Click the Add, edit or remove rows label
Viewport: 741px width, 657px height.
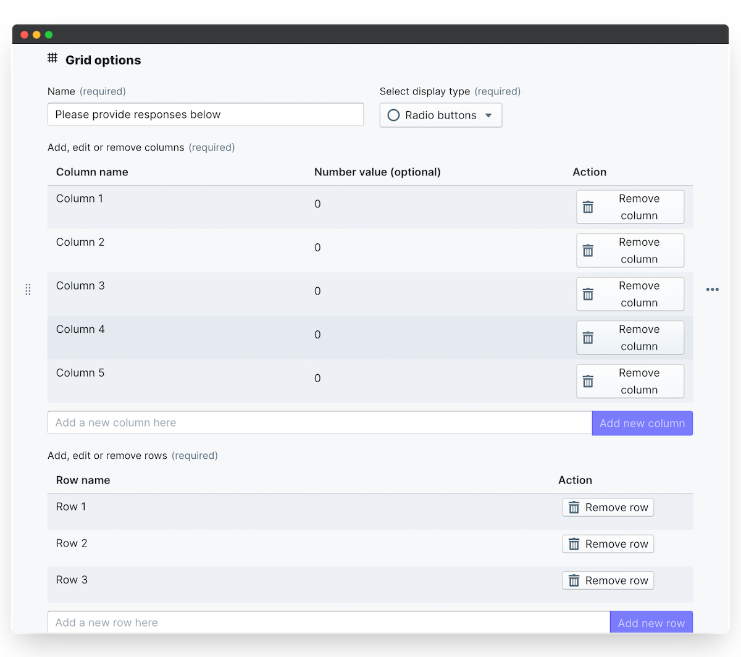click(107, 456)
